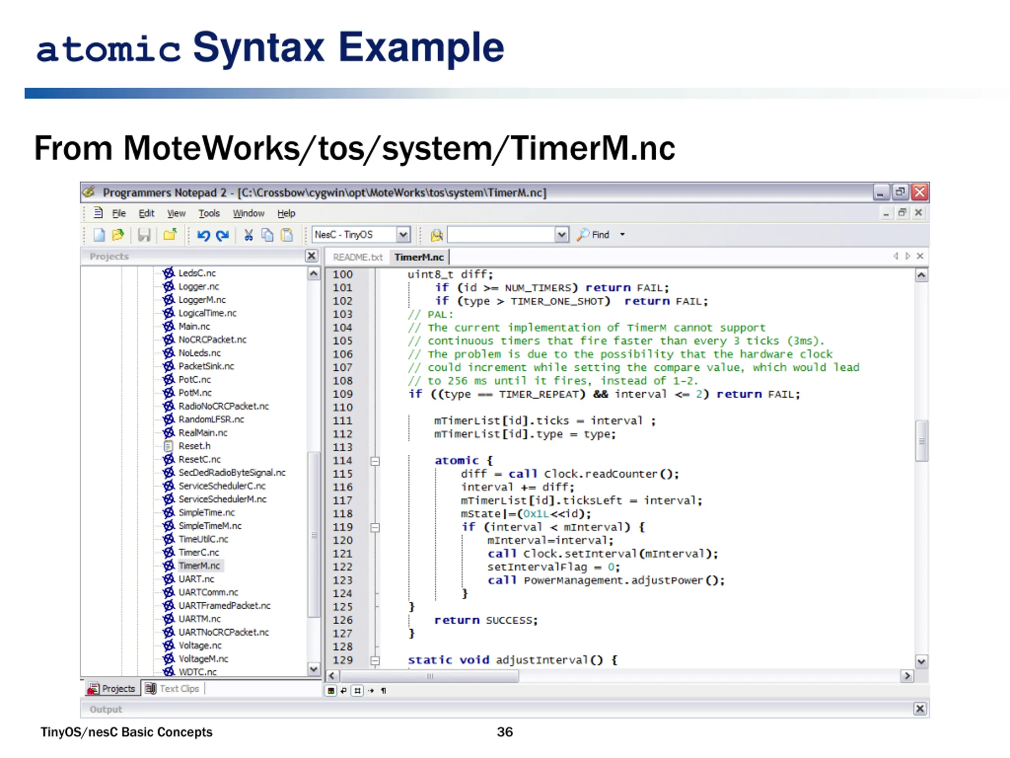This screenshot has height=758, width=1010.
Task: Switch to the README.txt tab
Action: click(357, 257)
